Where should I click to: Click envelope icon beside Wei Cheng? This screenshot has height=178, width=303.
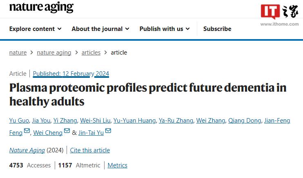[67, 131]
